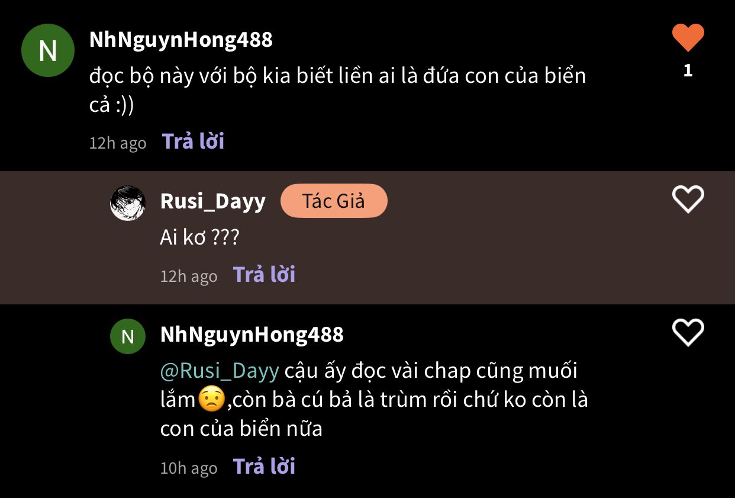Click the 10h ago timestamp
735x498 pixels.
coord(189,468)
